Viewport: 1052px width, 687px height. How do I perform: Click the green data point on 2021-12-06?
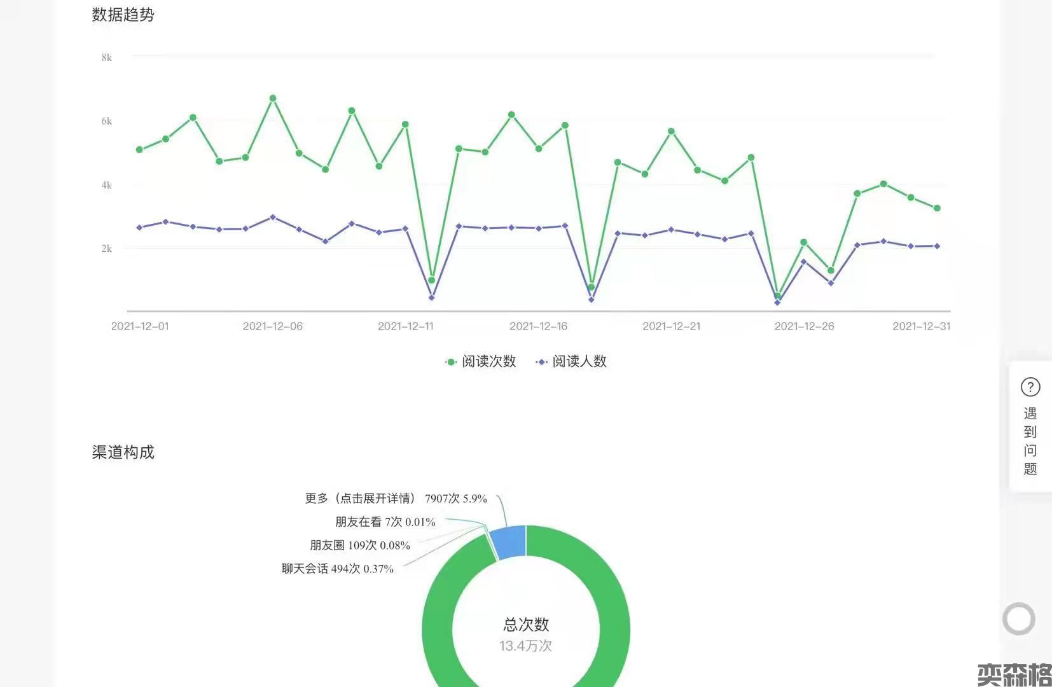tap(272, 99)
